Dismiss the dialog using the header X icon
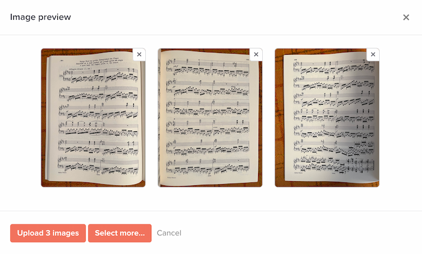Screen dimensions: 422x254 coord(406,17)
